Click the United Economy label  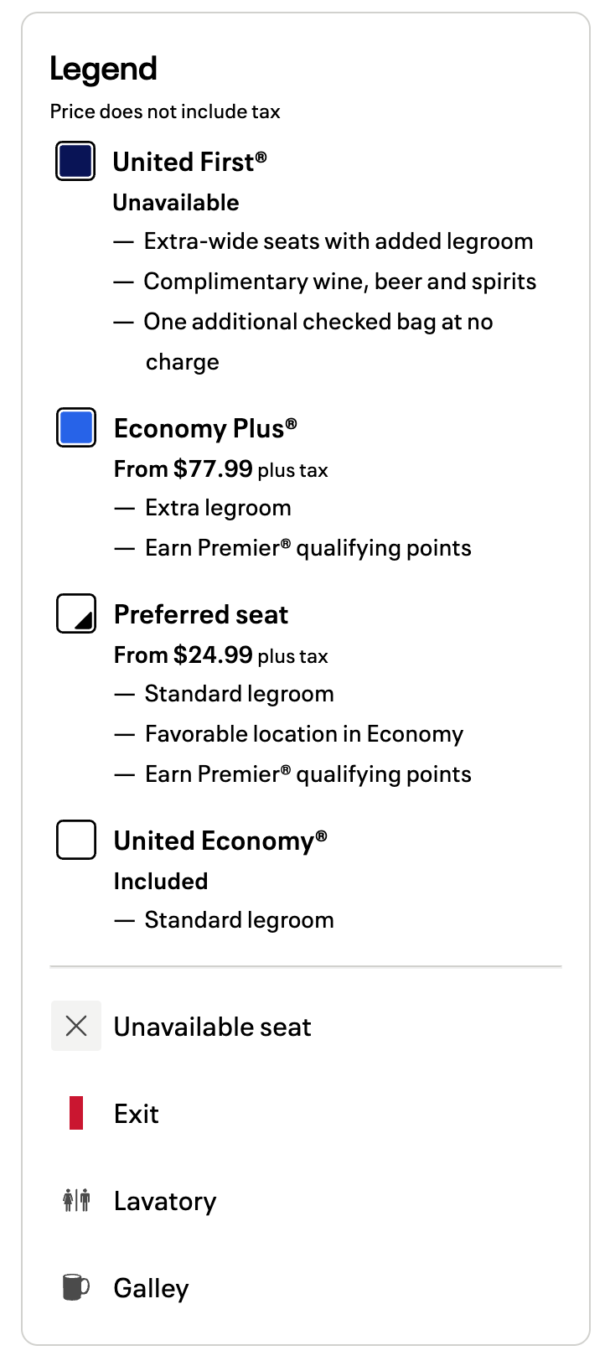[x=220, y=841]
